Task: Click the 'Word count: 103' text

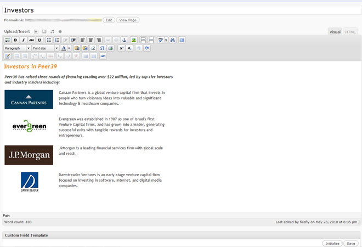Action: click(x=18, y=222)
